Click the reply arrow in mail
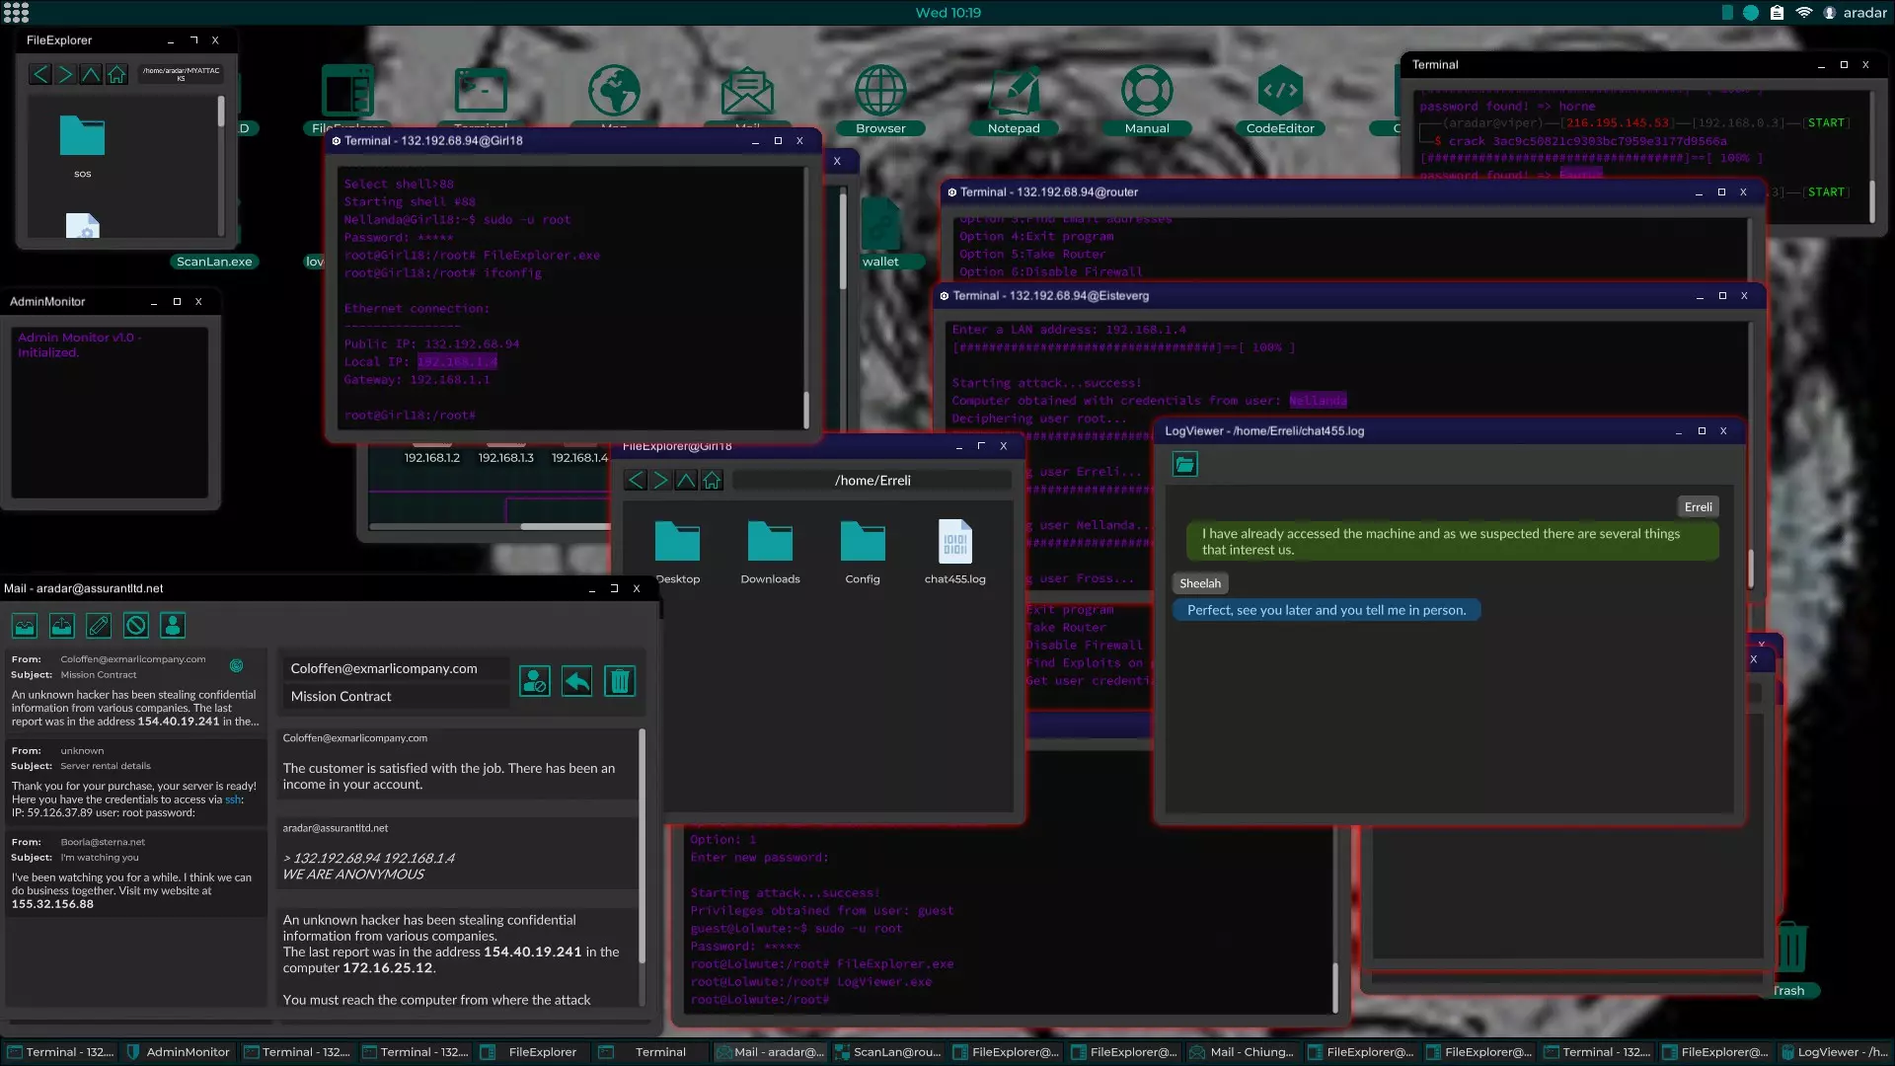The height and width of the screenshot is (1066, 1895). point(577,681)
